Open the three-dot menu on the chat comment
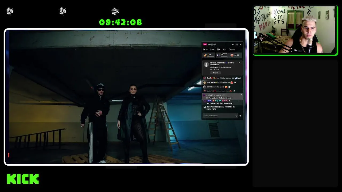Screen dimensions: 342x192 click(239, 101)
